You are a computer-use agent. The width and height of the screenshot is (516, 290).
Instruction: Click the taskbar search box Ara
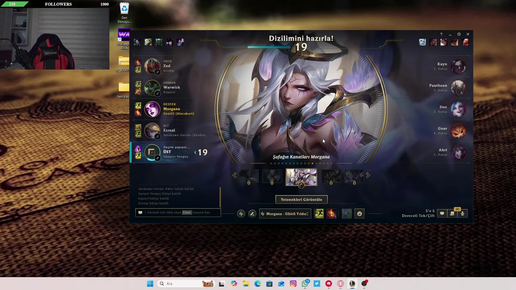[x=185, y=284]
